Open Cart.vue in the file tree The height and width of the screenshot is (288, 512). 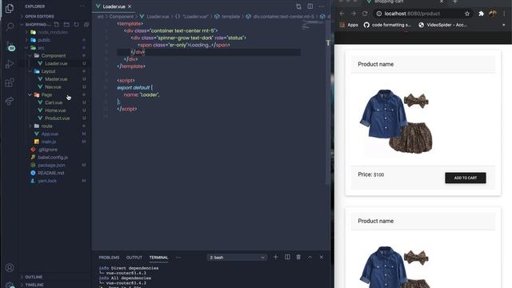point(54,102)
